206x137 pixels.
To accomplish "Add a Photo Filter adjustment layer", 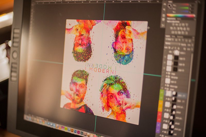I will coord(181,29).
